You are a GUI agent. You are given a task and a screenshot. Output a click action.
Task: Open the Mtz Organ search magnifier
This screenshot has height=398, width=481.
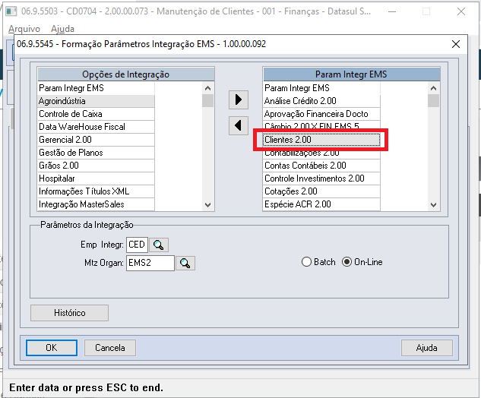pyautogui.click(x=185, y=263)
